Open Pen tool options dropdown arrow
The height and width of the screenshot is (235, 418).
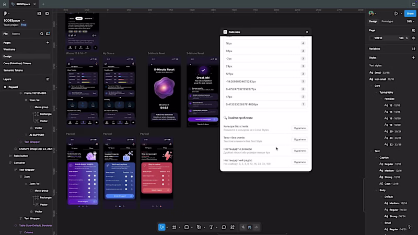(204, 228)
